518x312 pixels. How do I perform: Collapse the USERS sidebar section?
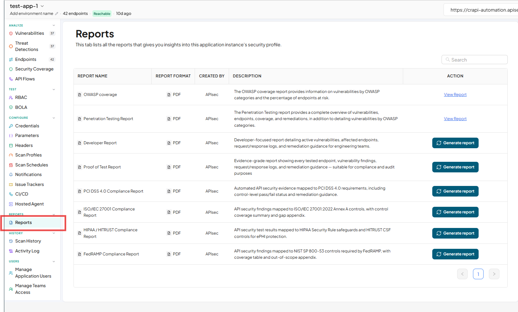click(x=54, y=261)
